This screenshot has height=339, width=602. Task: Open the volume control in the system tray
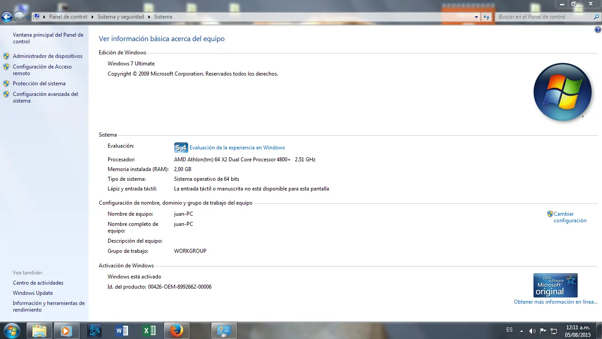coord(532,331)
